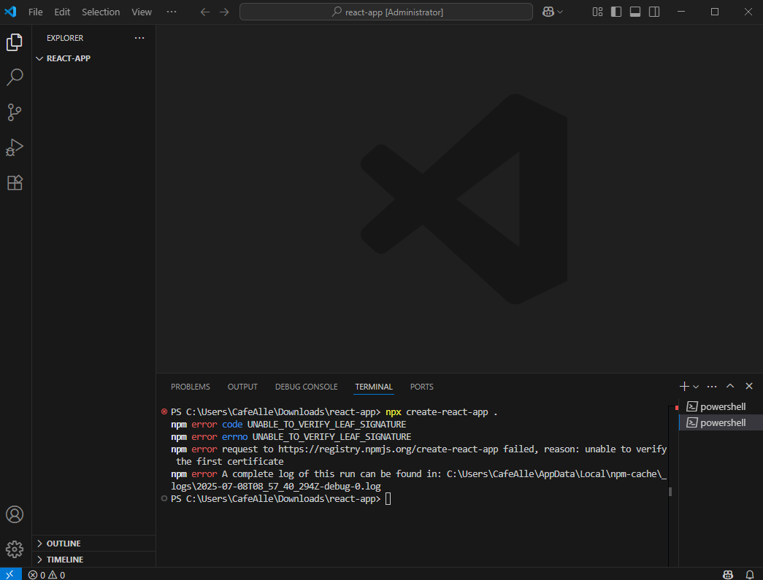Open Explorer views and more actions

[139, 38]
